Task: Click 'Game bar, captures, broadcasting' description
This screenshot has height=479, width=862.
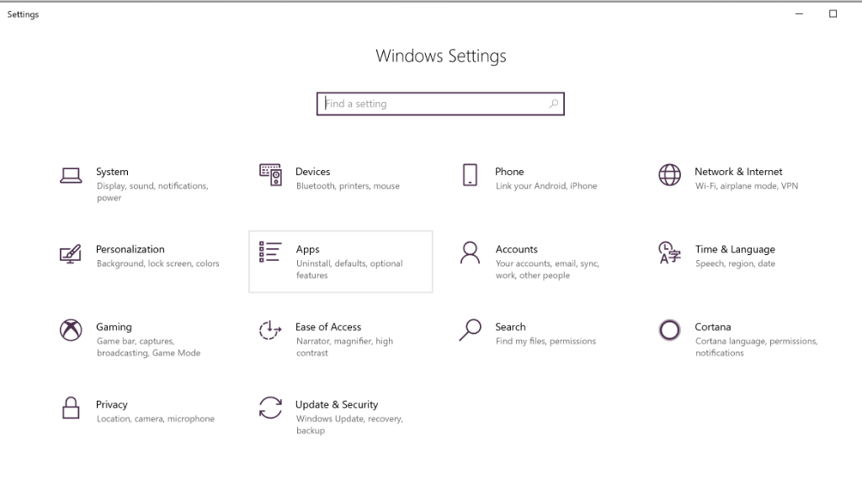Action: click(x=148, y=347)
